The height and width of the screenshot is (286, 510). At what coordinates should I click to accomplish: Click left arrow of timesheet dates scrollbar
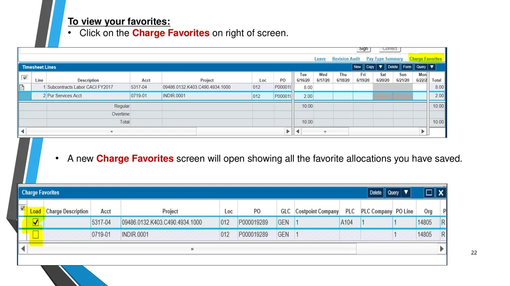pos(297,131)
